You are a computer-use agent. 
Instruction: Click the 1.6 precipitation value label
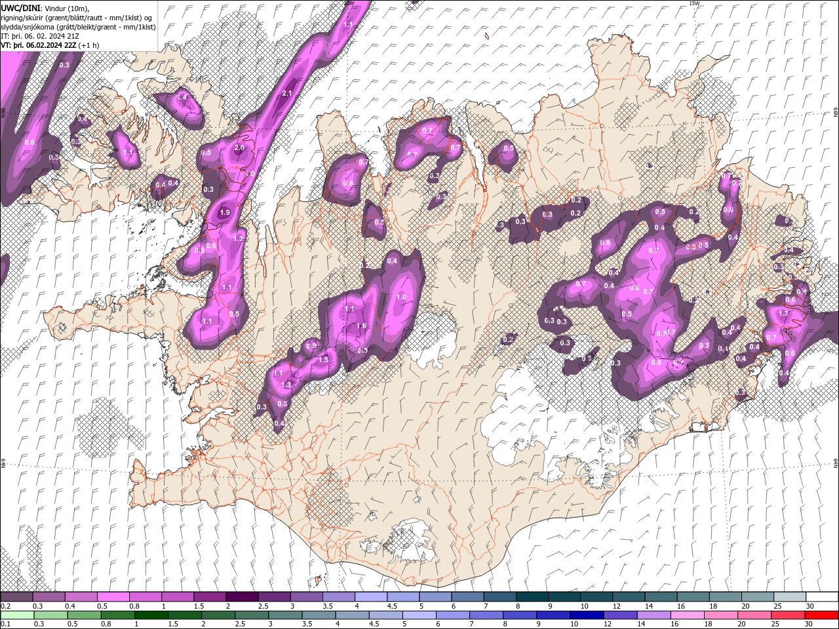(361, 326)
